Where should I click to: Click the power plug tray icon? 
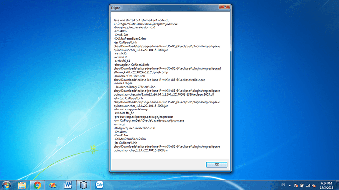pos(302,185)
